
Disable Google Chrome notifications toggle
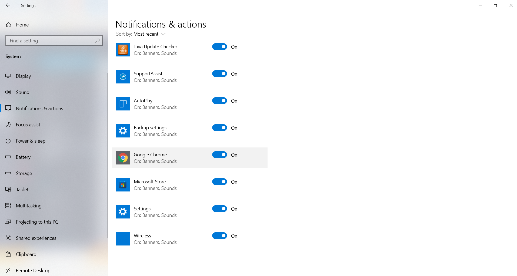(x=219, y=155)
